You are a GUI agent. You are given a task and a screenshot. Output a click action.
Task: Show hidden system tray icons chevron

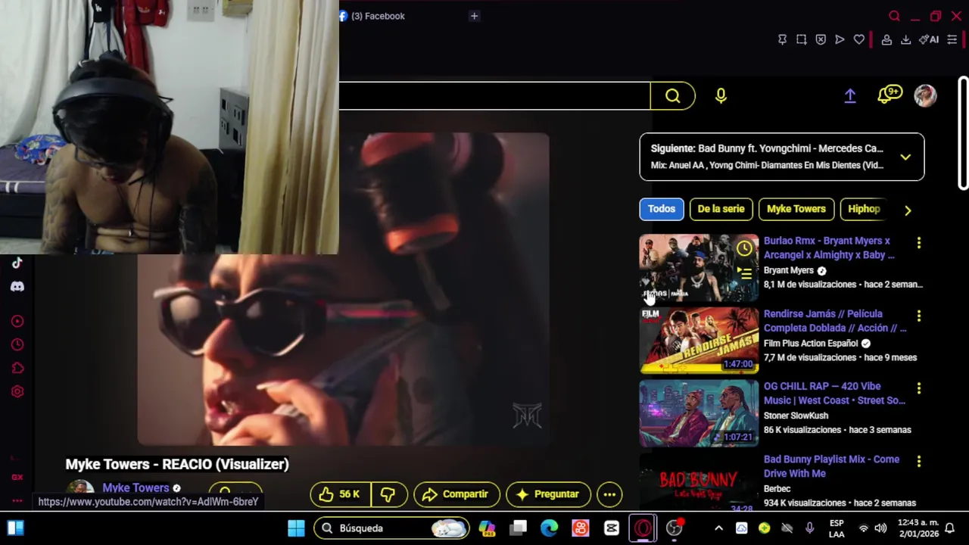coord(718,528)
